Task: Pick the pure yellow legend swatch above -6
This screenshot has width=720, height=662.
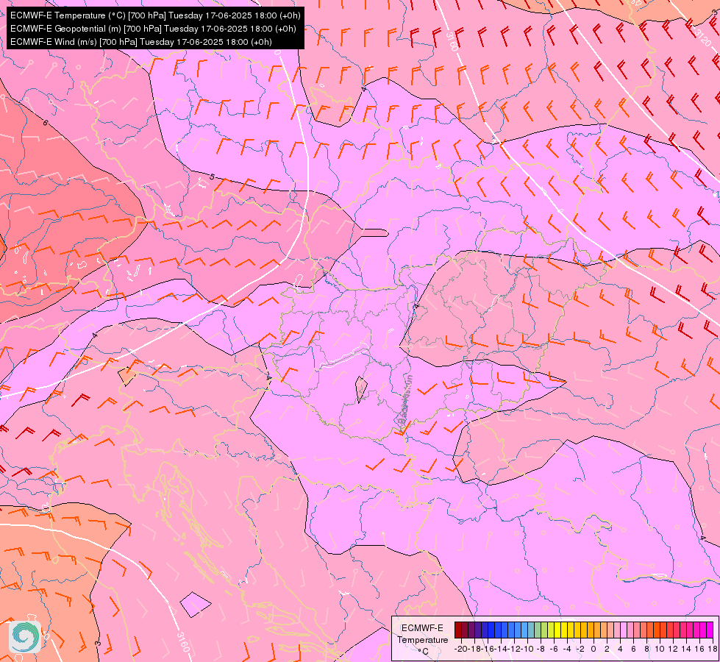Action: coord(557,630)
